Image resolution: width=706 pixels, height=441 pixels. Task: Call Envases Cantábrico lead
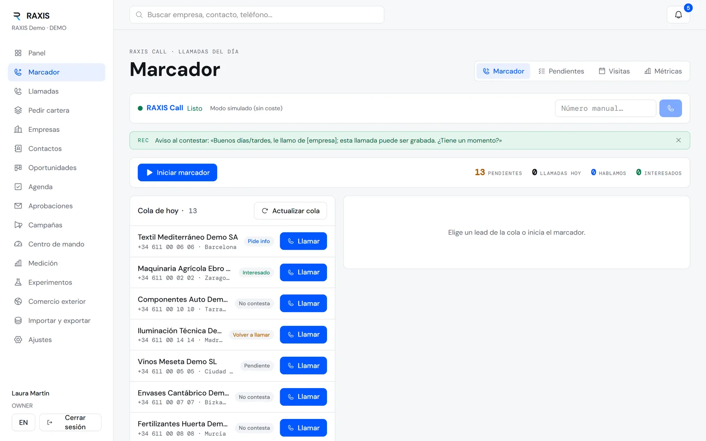303,396
